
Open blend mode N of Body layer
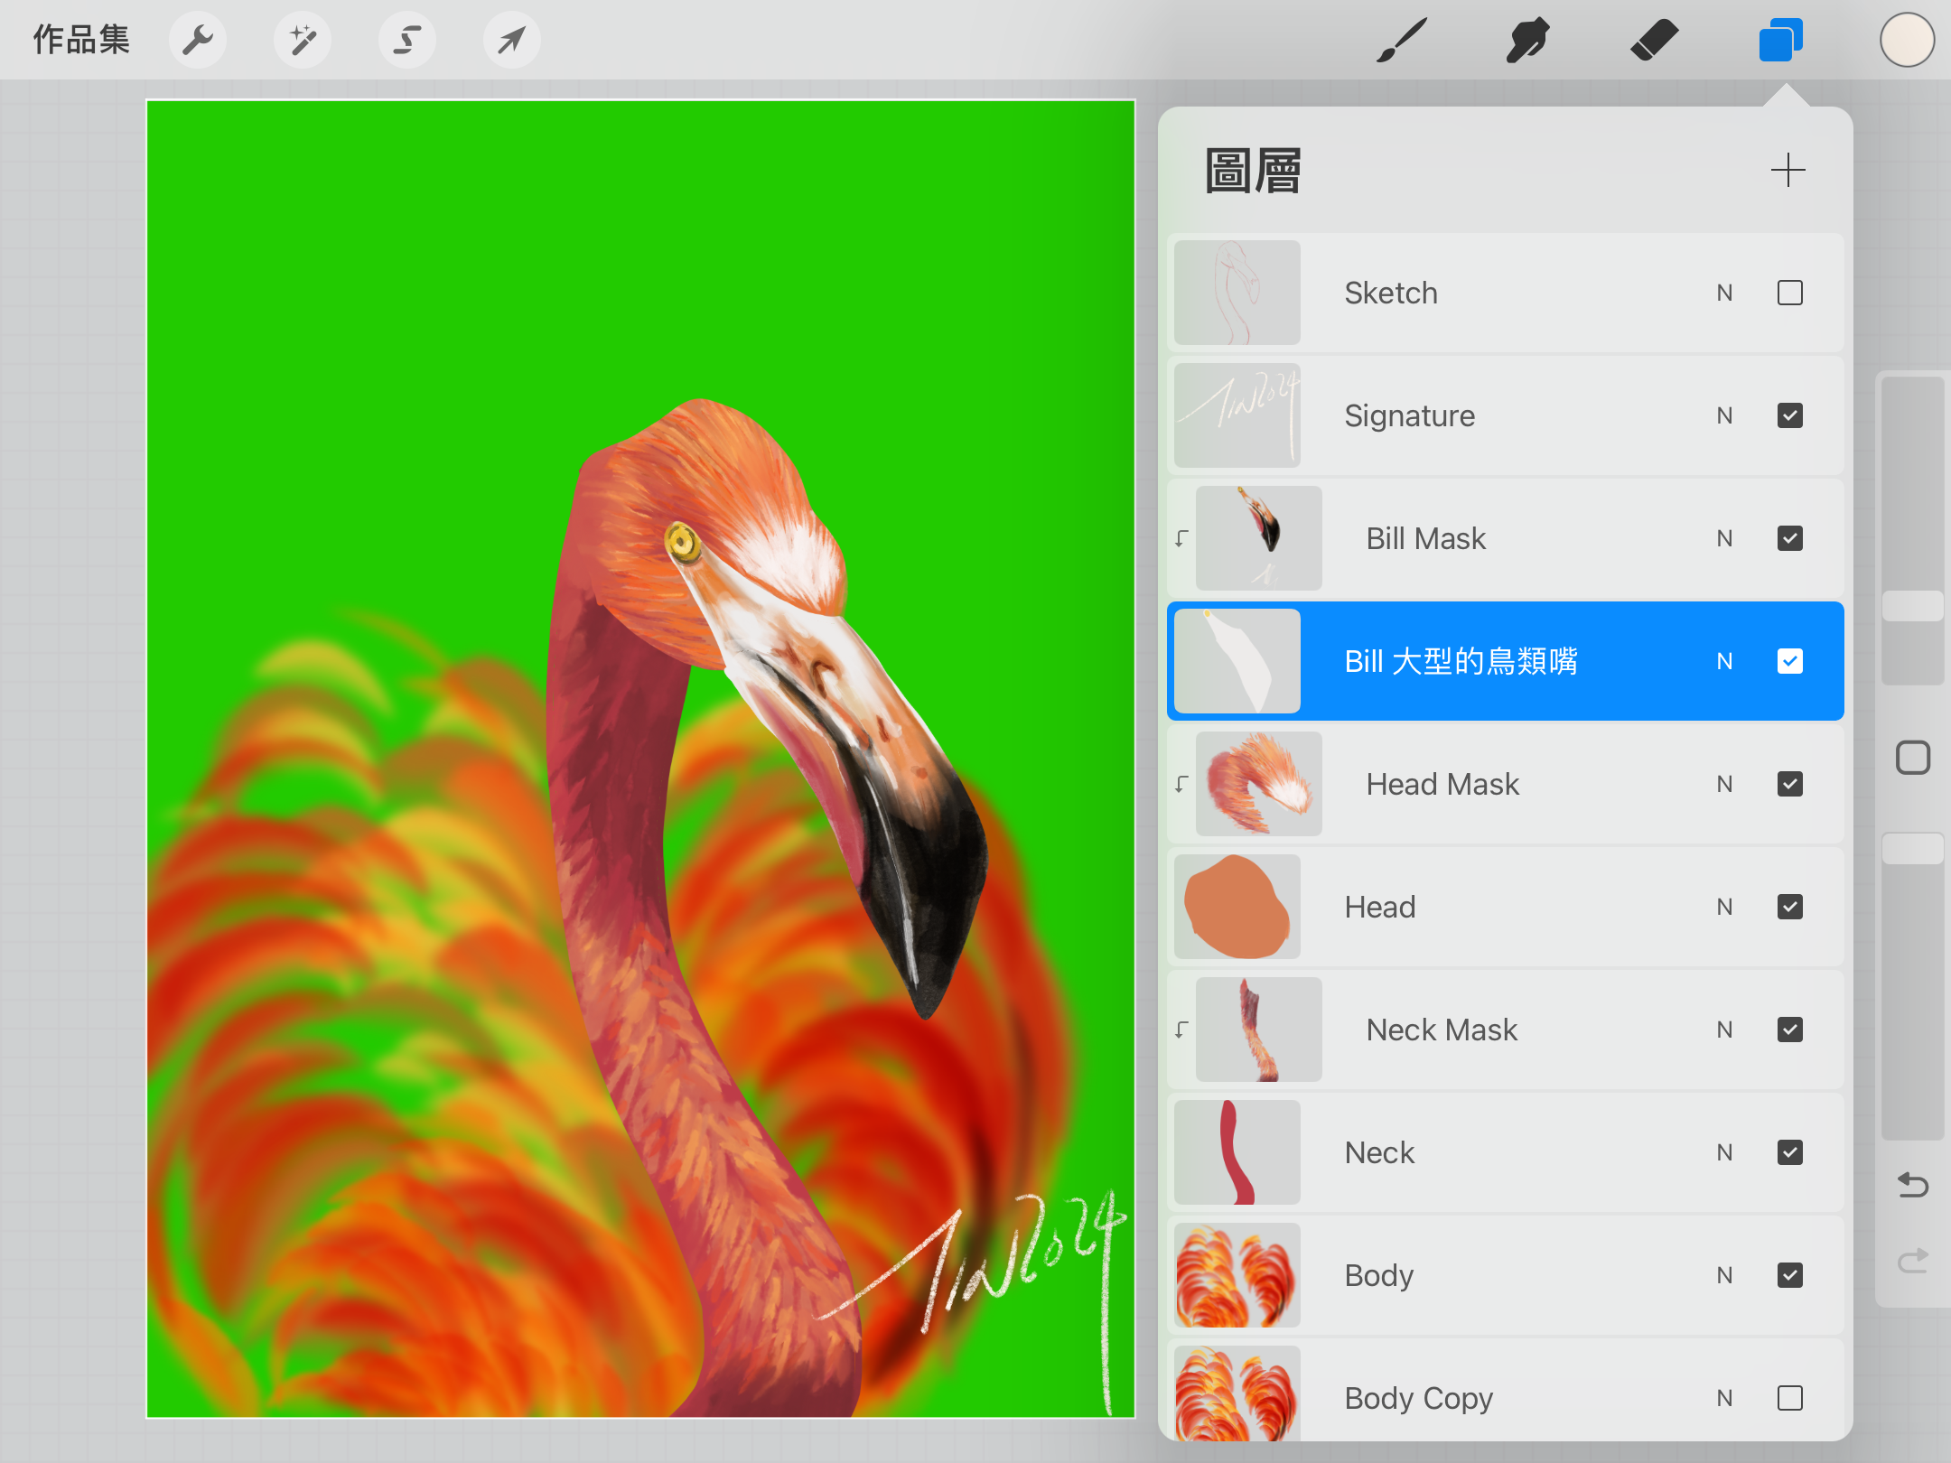[1724, 1275]
